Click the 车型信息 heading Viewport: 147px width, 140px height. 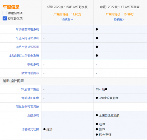pos(11,7)
